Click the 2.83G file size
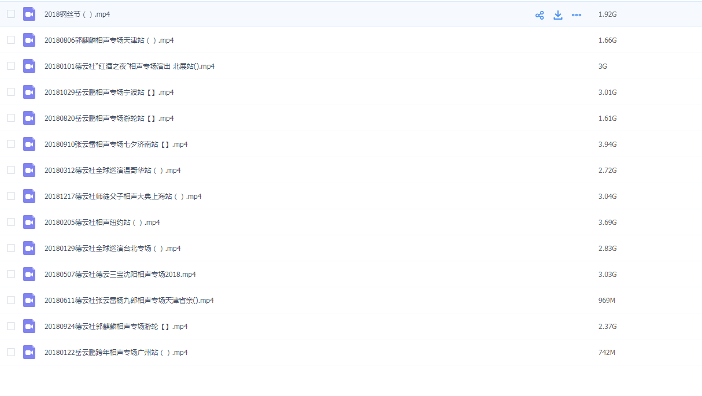The width and height of the screenshot is (702, 396). [608, 249]
